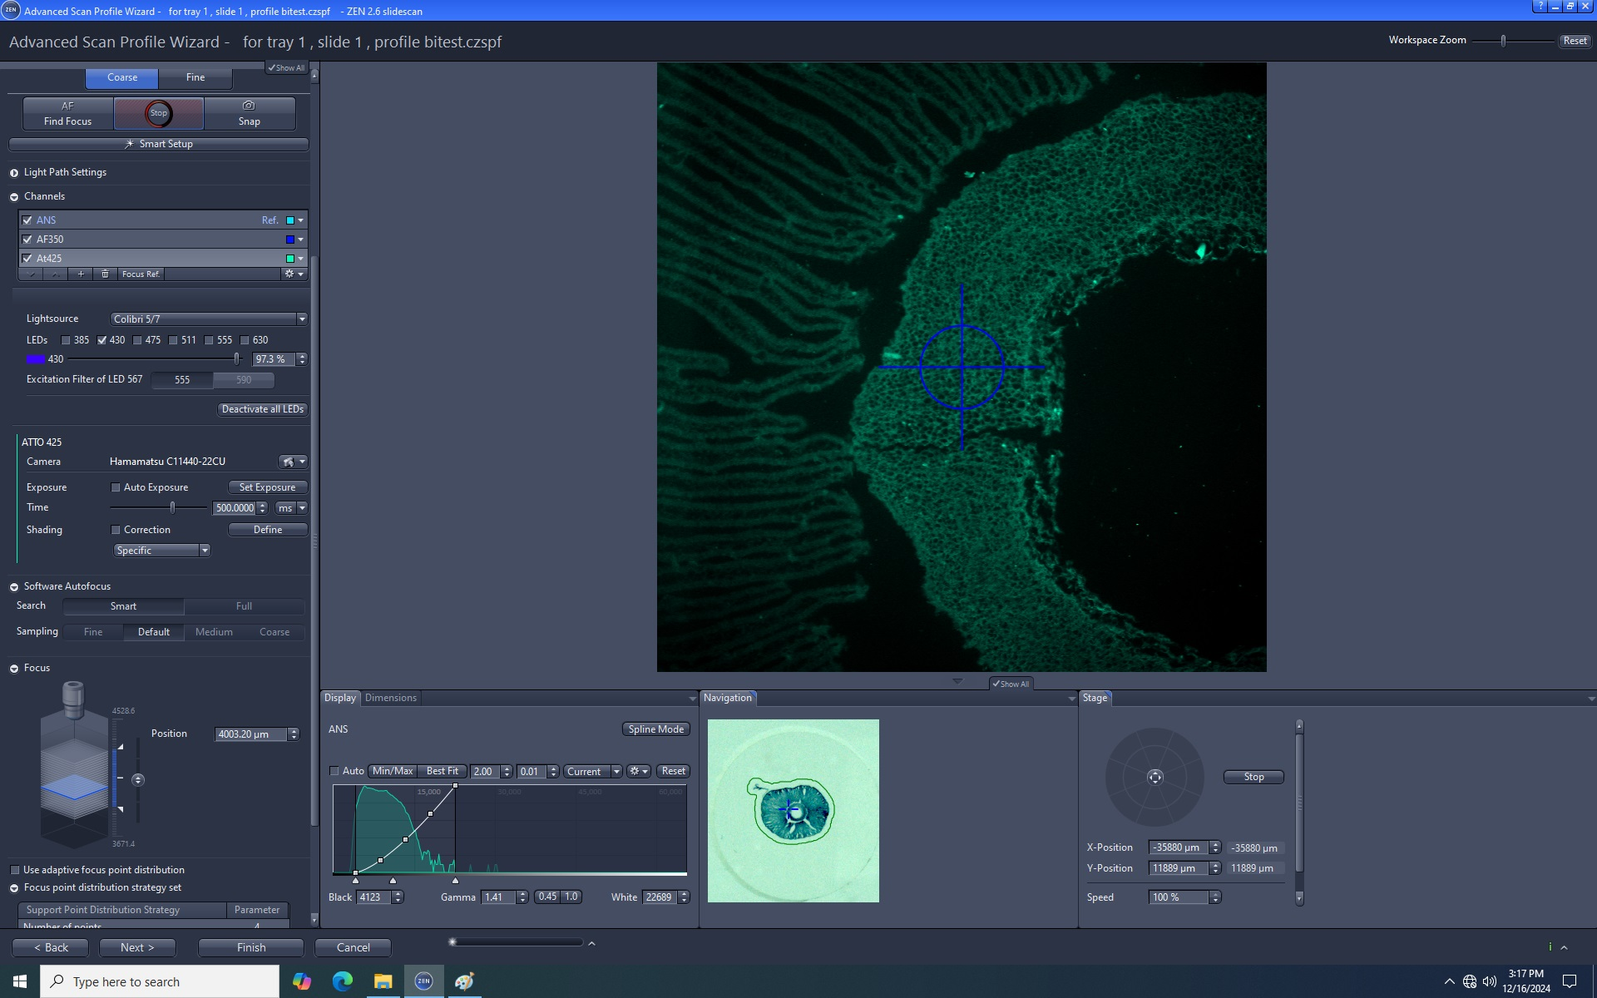
Task: Open the Specific shading dropdown
Action: pos(161,551)
